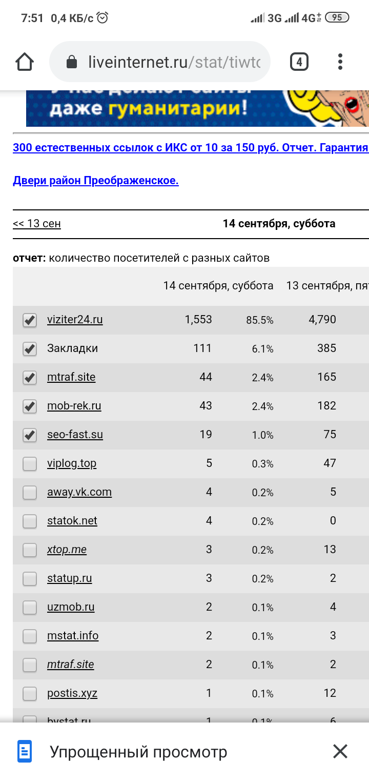
Task: Tap the liveinternet.ru address bar
Action: pos(174,63)
